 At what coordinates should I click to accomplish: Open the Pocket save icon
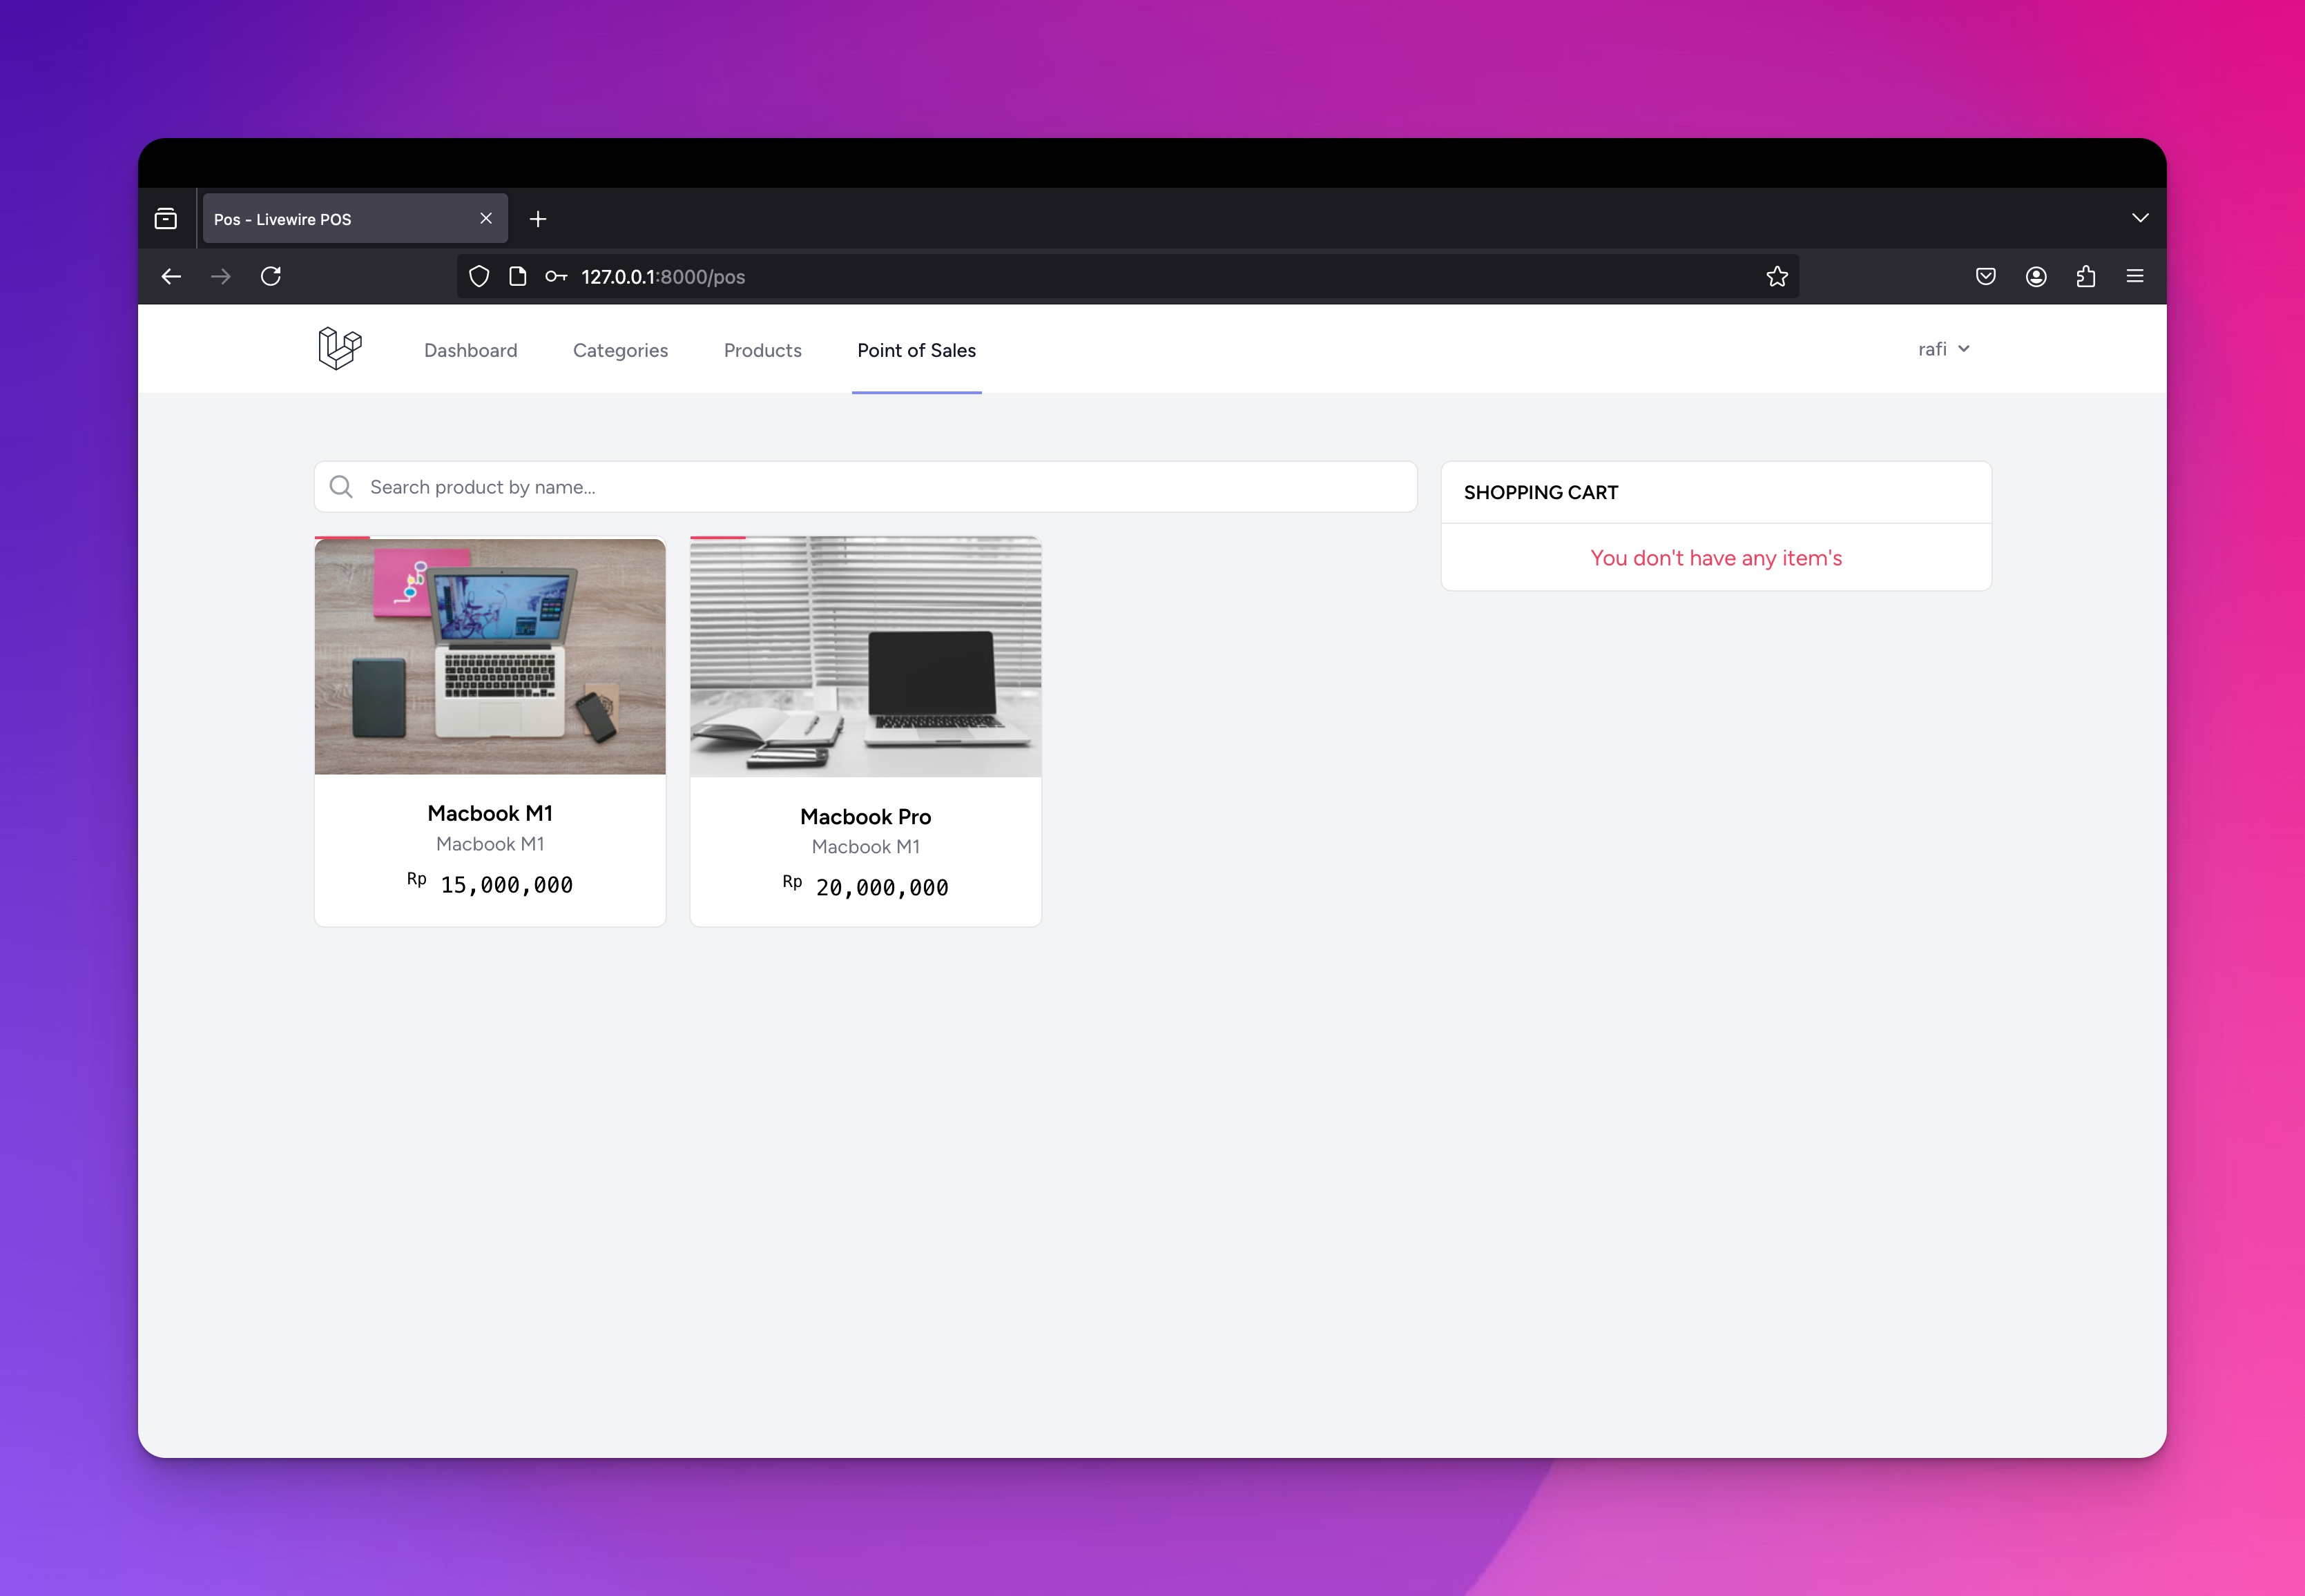tap(1985, 276)
